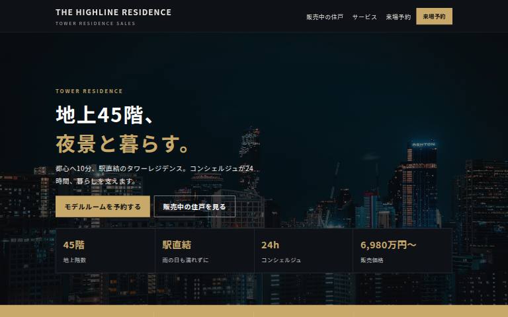
Task: Click the TOWER RESIDENCE SALES tagline
Action: coord(95,23)
